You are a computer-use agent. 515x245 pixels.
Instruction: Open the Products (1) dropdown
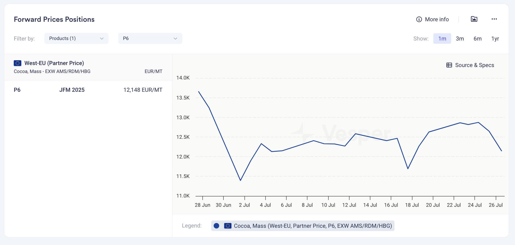pos(76,38)
